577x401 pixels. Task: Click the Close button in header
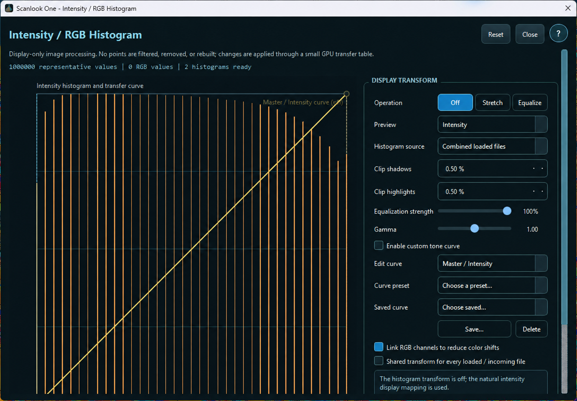pos(530,34)
